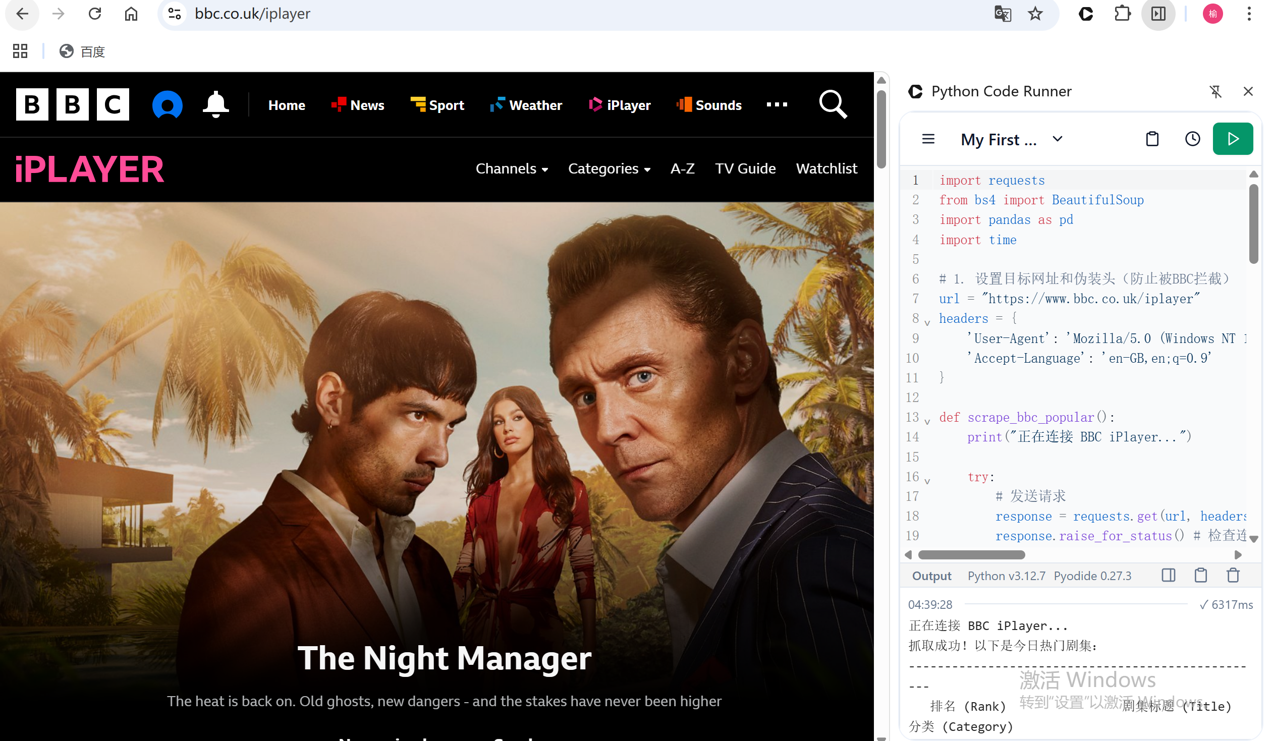This screenshot has width=1271, height=741.
Task: Click the BBC search magnifier icon
Action: (833, 104)
